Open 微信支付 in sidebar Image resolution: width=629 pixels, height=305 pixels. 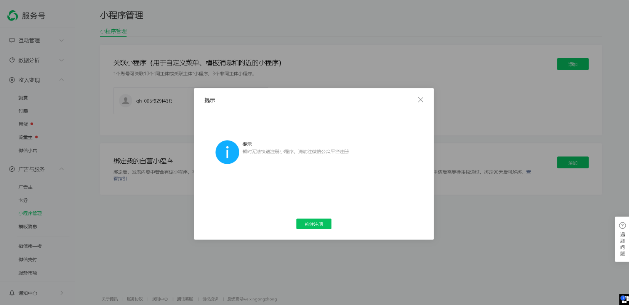[x=28, y=260]
